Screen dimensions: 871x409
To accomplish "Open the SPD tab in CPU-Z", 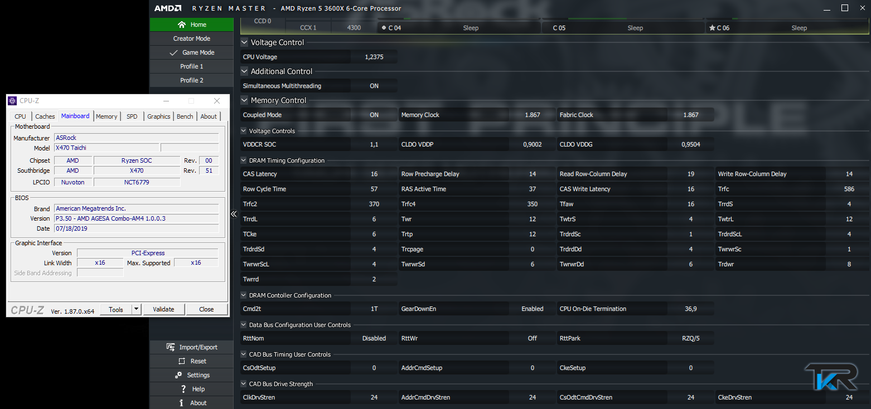I will point(132,116).
